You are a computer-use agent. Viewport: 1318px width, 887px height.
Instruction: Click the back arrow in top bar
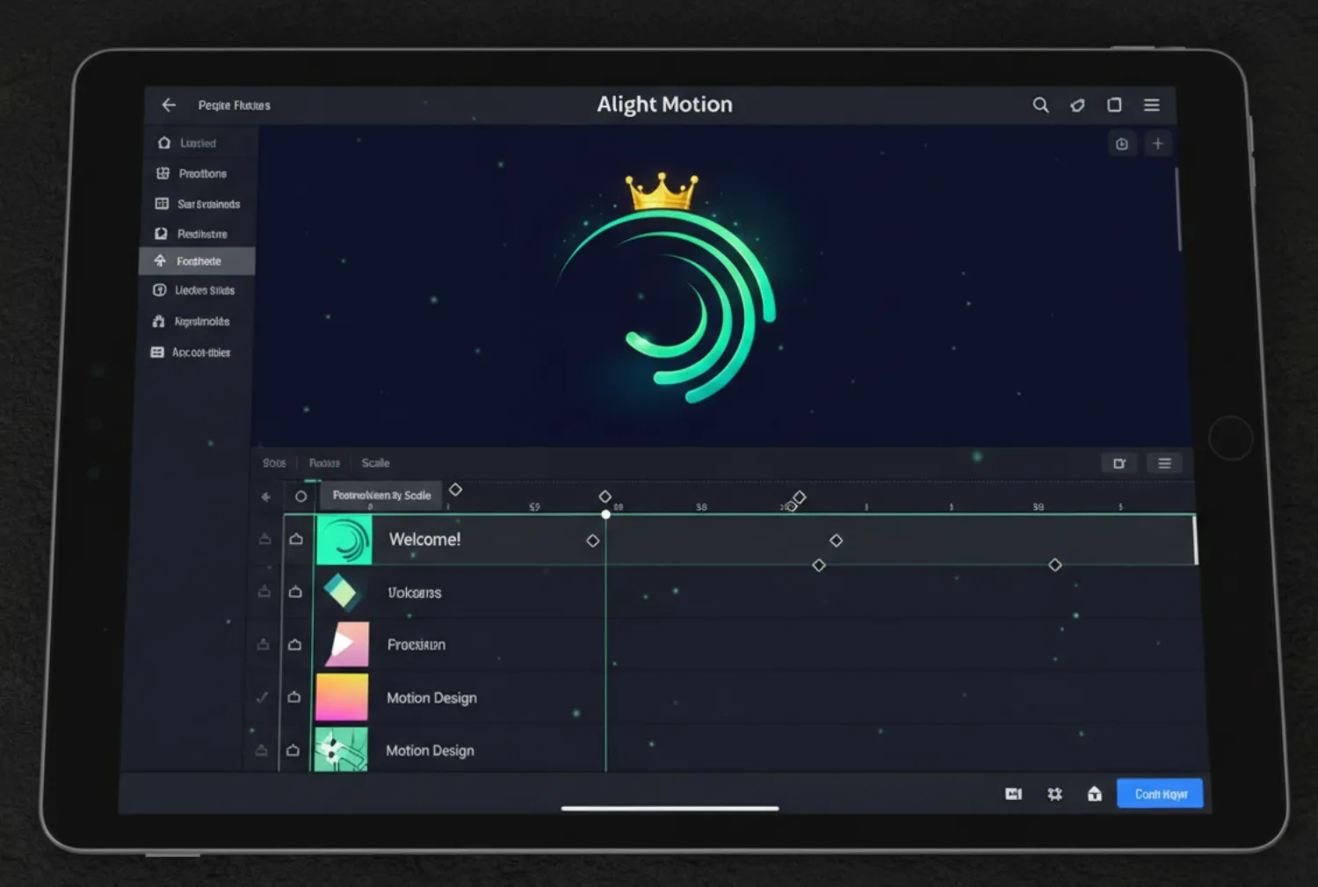tap(169, 105)
